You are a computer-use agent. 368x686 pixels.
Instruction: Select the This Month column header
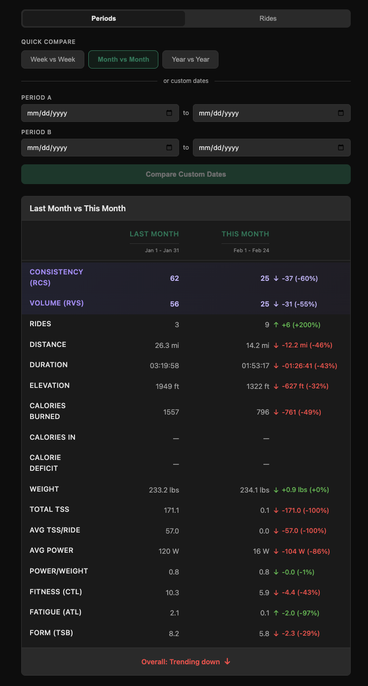tap(245, 234)
